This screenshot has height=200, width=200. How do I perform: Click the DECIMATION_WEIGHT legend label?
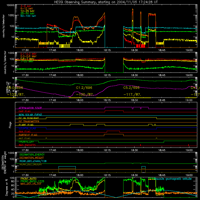(32, 158)
